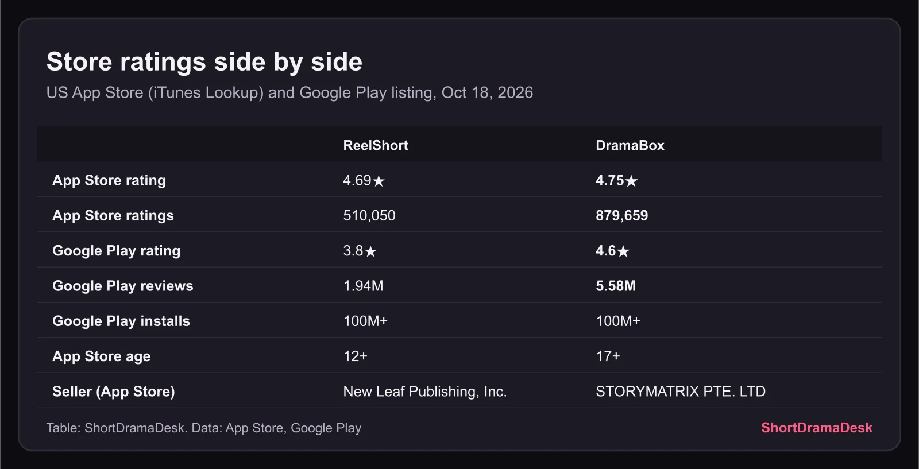The image size is (919, 469).
Task: Click ReelShort's 100M+ installs value
Action: pyautogui.click(x=365, y=321)
